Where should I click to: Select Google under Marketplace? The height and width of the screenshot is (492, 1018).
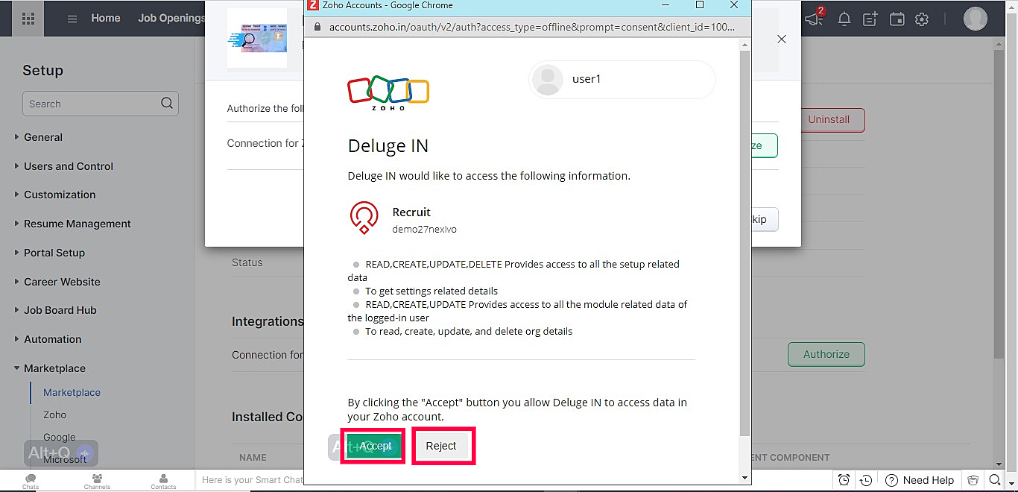(59, 437)
